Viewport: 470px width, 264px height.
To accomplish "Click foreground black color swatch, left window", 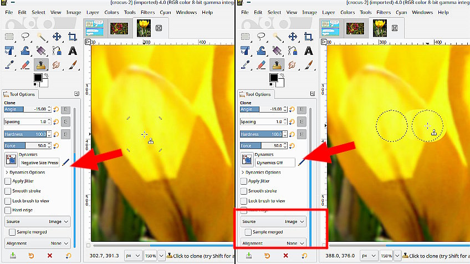I will tap(38, 78).
